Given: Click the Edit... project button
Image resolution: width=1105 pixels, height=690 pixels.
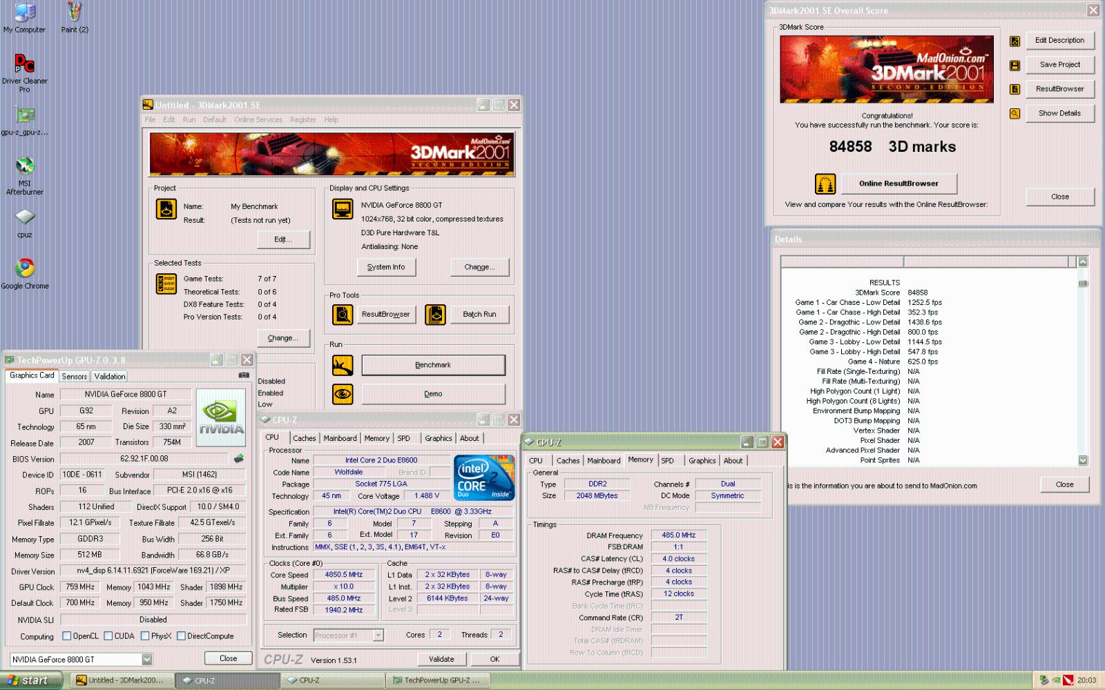Looking at the screenshot, I should [283, 239].
